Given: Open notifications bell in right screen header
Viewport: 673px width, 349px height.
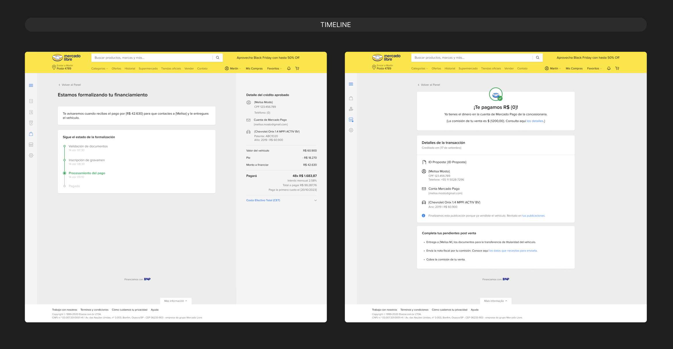Looking at the screenshot, I should click(609, 68).
